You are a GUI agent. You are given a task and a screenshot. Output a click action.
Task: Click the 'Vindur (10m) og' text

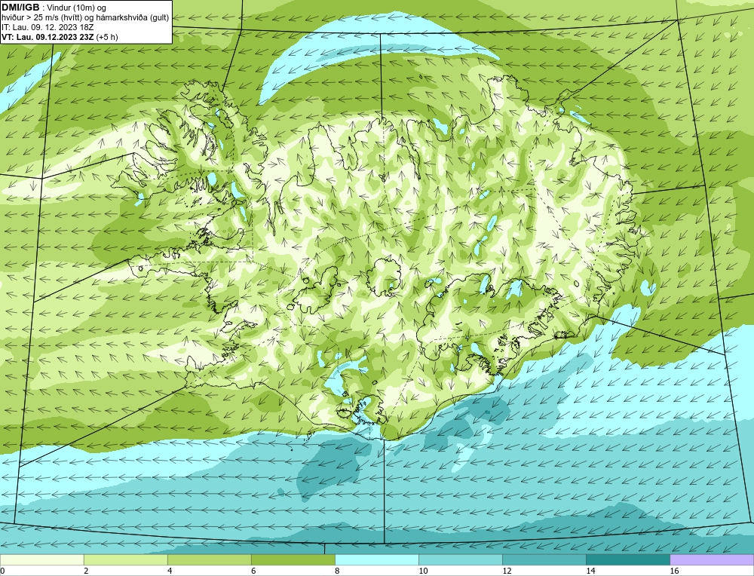click(76, 8)
